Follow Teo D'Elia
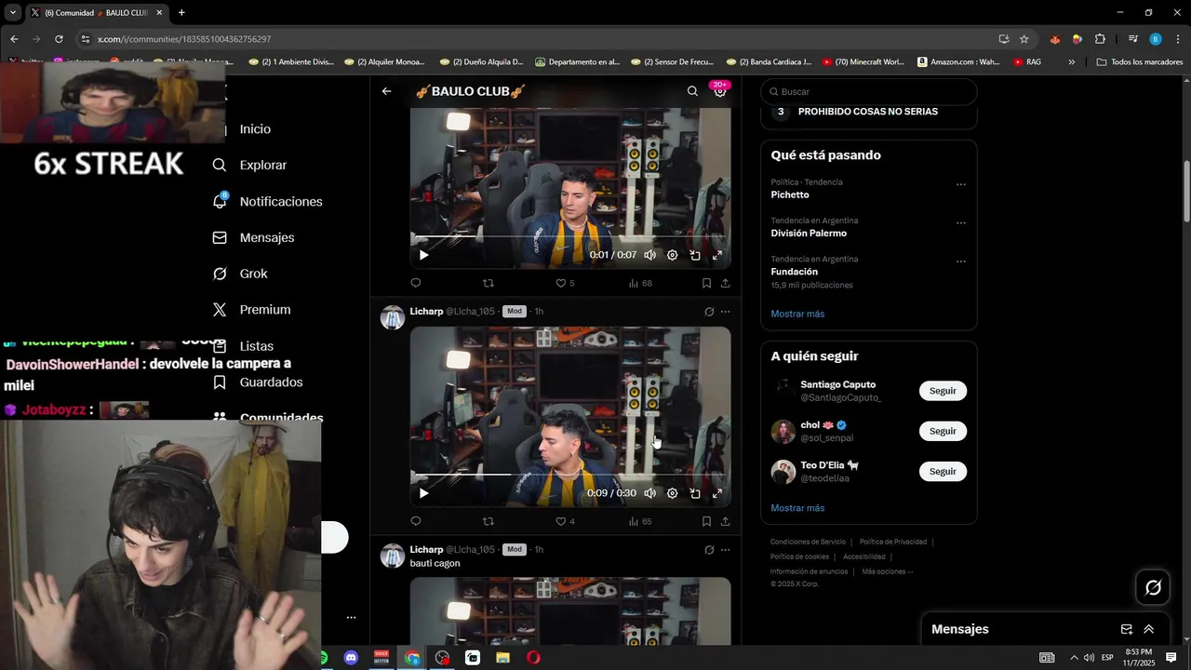This screenshot has height=670, width=1191. 943,471
